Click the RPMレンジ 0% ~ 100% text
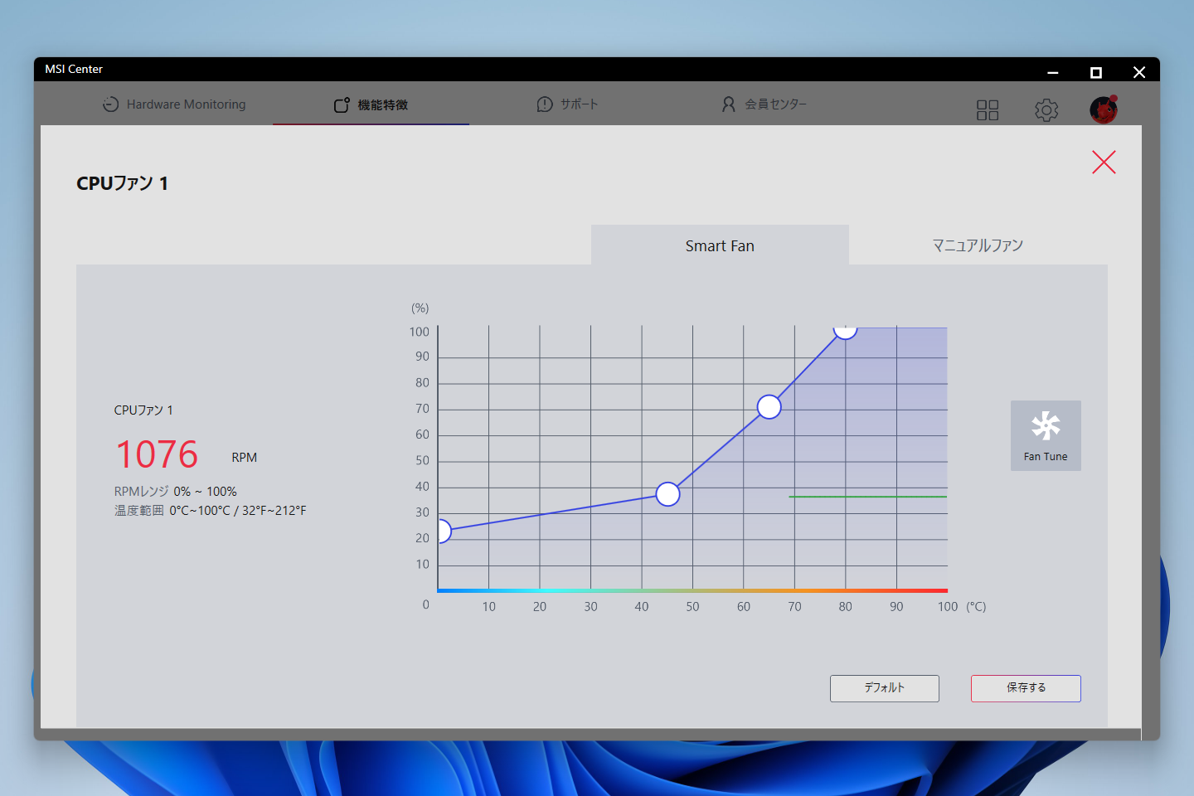The width and height of the screenshot is (1194, 796). [x=176, y=492]
